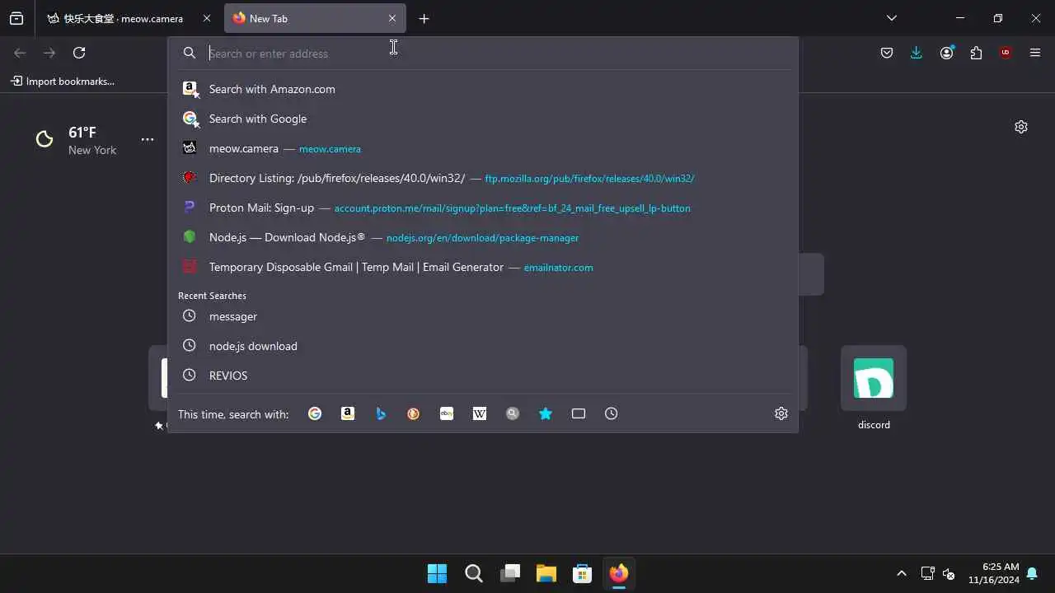Choose Search with Amazon.com suggestion

point(483,89)
